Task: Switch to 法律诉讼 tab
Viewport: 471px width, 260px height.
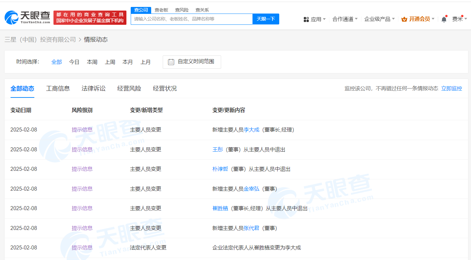Action: 94,88
